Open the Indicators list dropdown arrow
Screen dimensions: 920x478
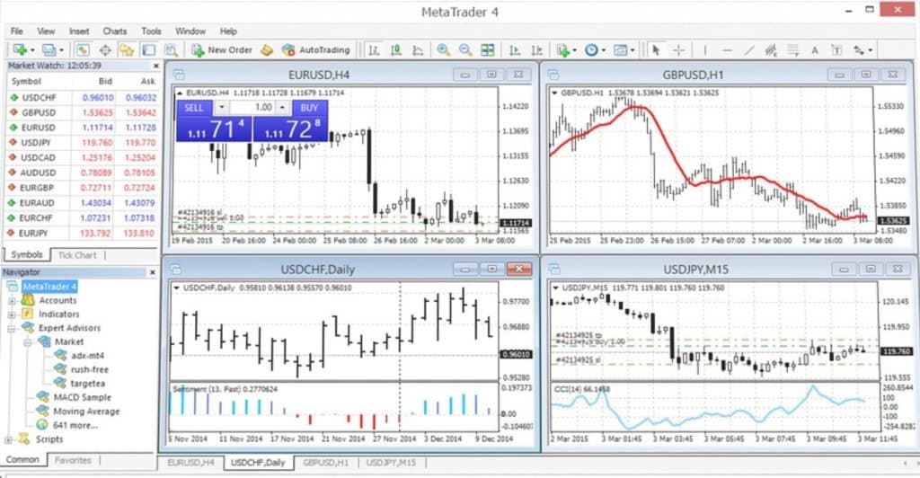(574, 50)
